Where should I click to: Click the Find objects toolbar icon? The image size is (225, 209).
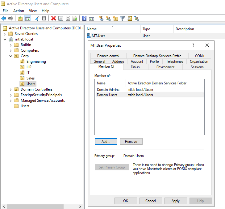[x=130, y=19]
